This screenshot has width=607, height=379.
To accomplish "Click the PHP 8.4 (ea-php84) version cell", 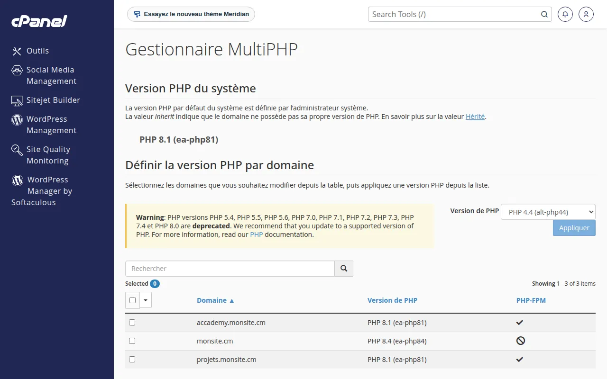I will point(397,341).
